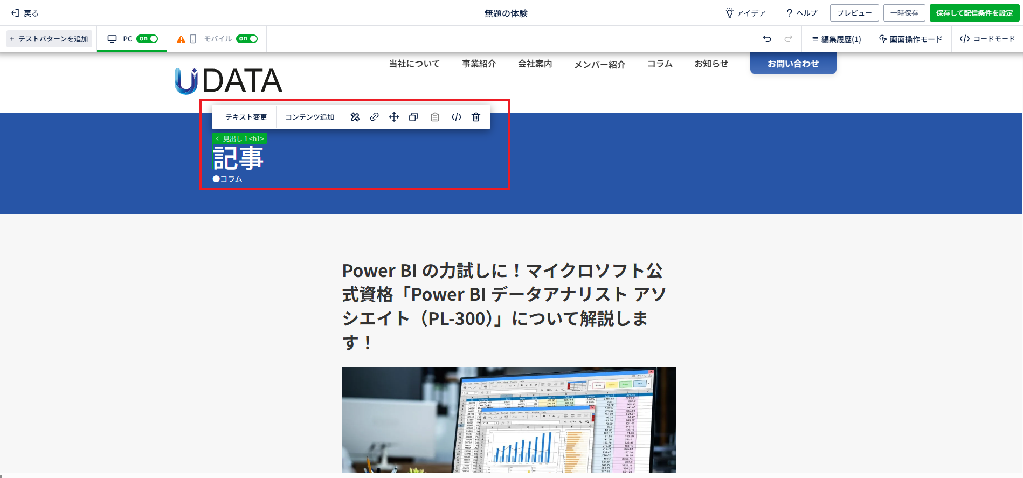Click the undo arrow icon
Viewport: 1023px width, 478px height.
(x=767, y=39)
